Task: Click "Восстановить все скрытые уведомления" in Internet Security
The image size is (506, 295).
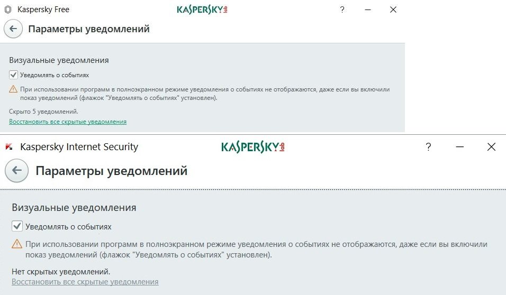Action: tap(85, 282)
